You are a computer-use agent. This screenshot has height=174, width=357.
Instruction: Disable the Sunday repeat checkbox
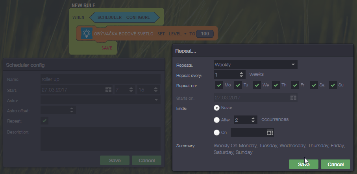[x=333, y=85]
